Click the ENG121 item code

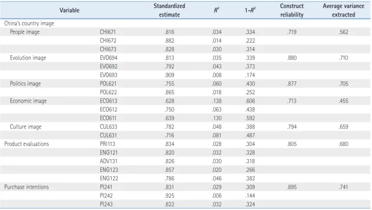point(109,153)
